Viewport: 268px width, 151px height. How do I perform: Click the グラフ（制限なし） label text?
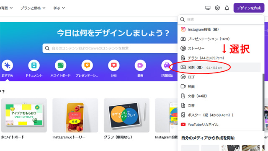pos(118,137)
